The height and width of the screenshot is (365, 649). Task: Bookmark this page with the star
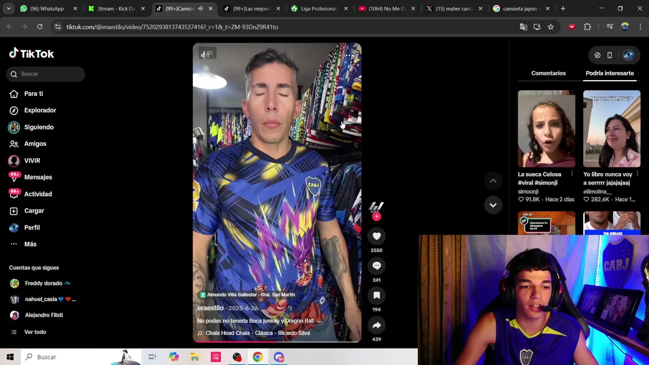pyautogui.click(x=551, y=27)
